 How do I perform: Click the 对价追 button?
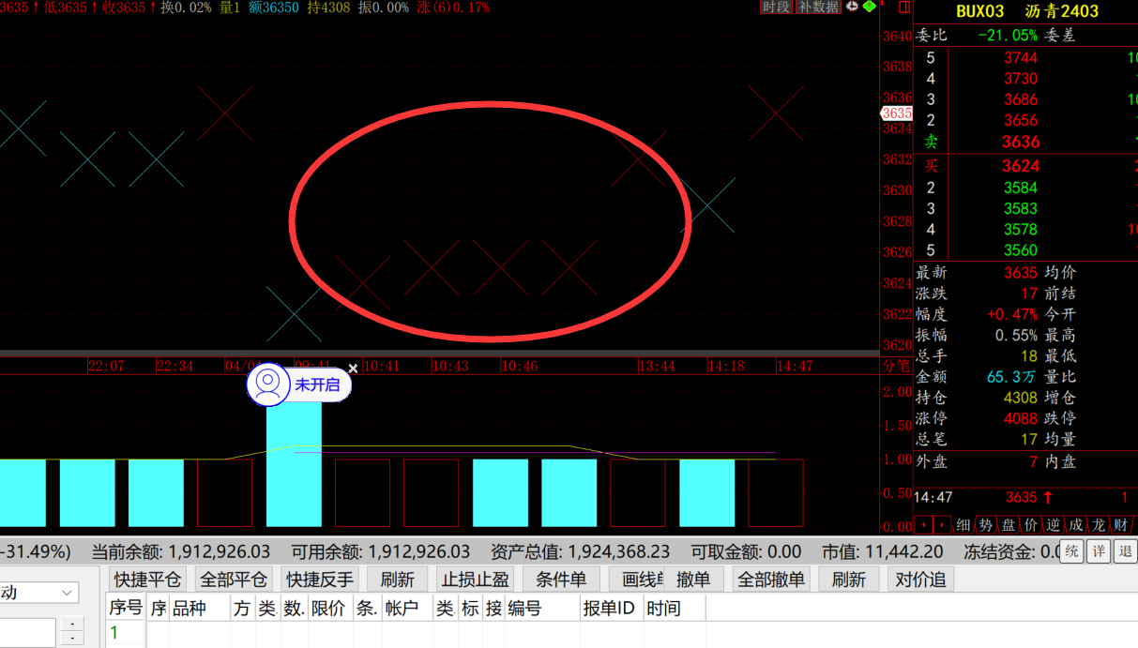[x=920, y=580]
